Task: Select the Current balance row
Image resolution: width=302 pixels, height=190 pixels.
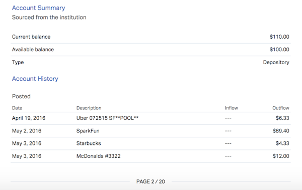Action: tap(150, 37)
